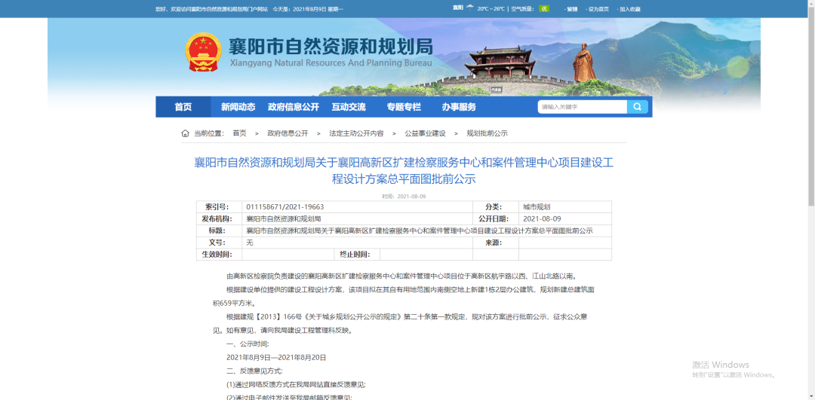Open 公益事业建设 breadcrumb link
Image resolution: width=815 pixels, height=400 pixels.
coord(425,133)
